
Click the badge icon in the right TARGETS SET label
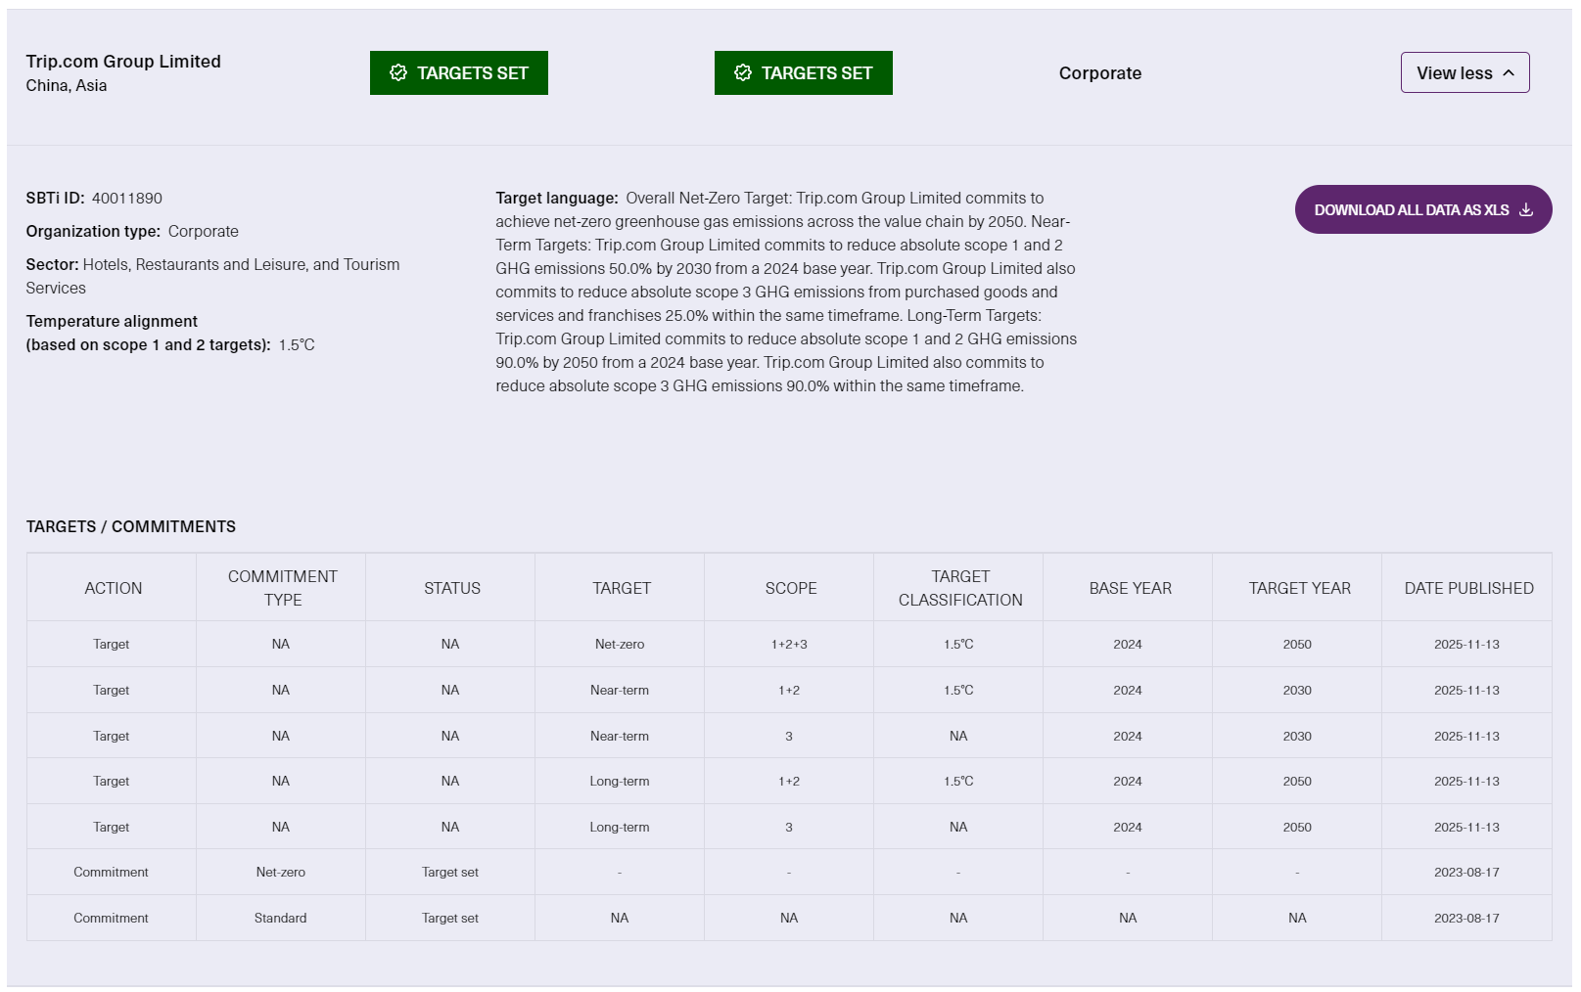(743, 73)
